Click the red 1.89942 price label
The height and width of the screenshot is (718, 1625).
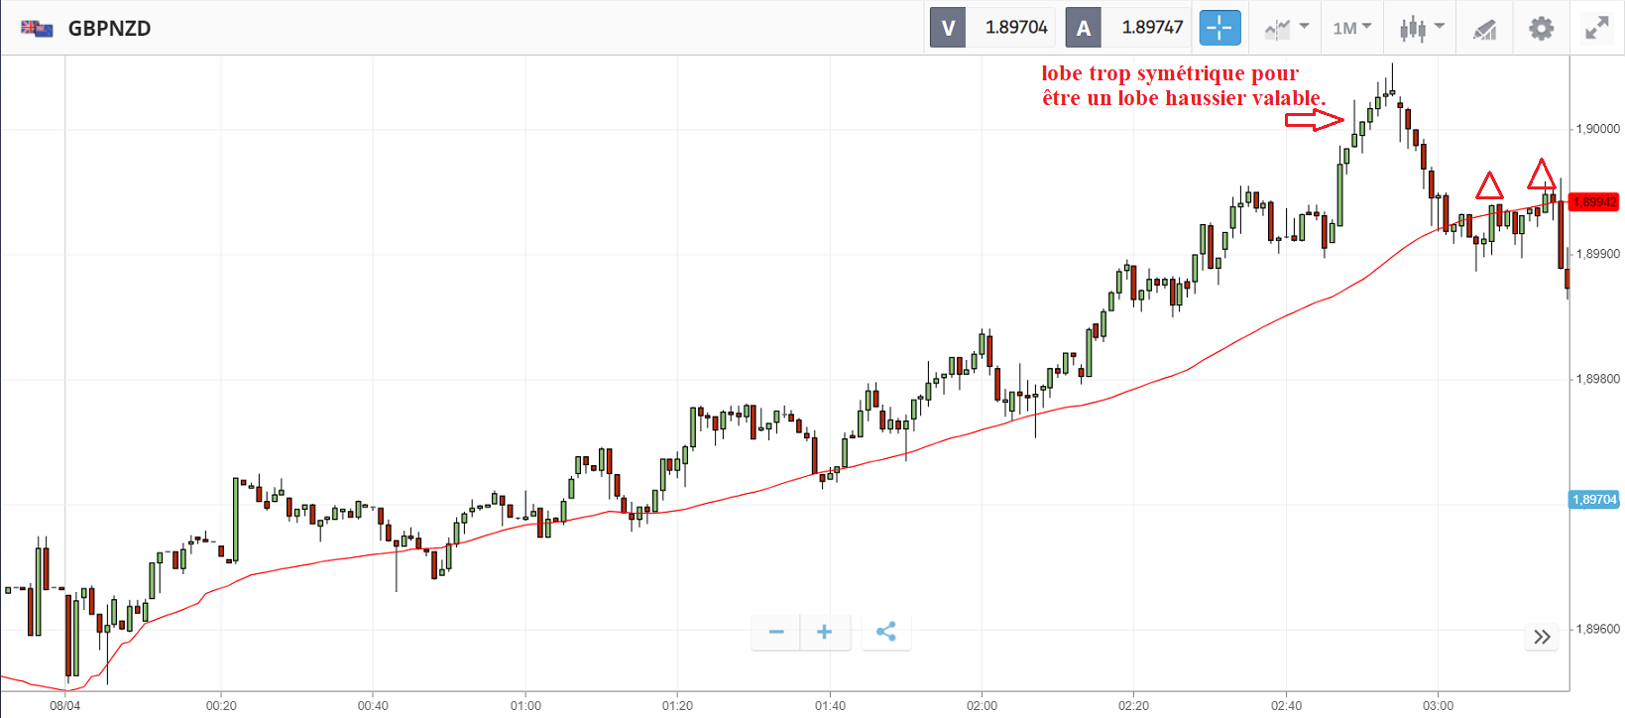tap(1594, 202)
